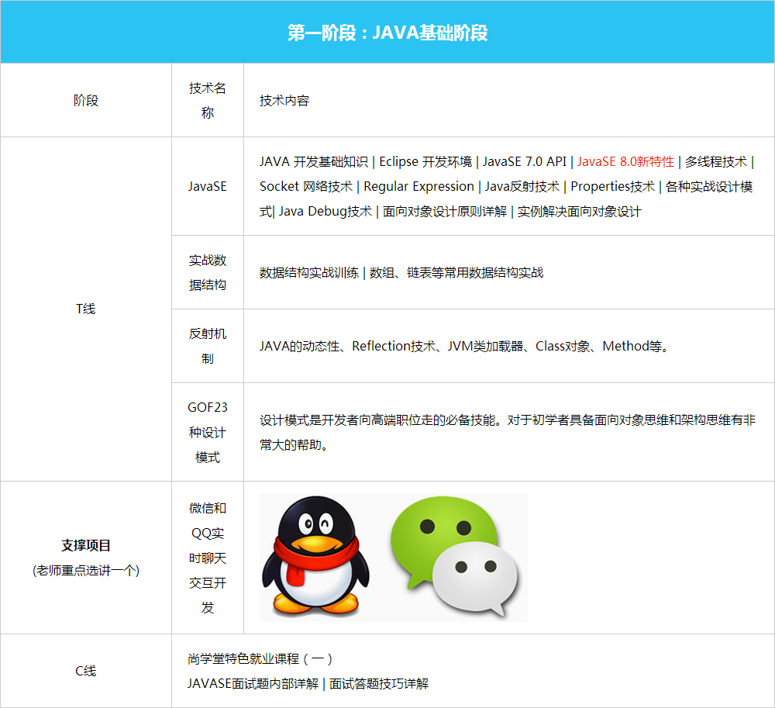
Task: Click '(老师重点选讲一个)' note
Action: (86, 570)
